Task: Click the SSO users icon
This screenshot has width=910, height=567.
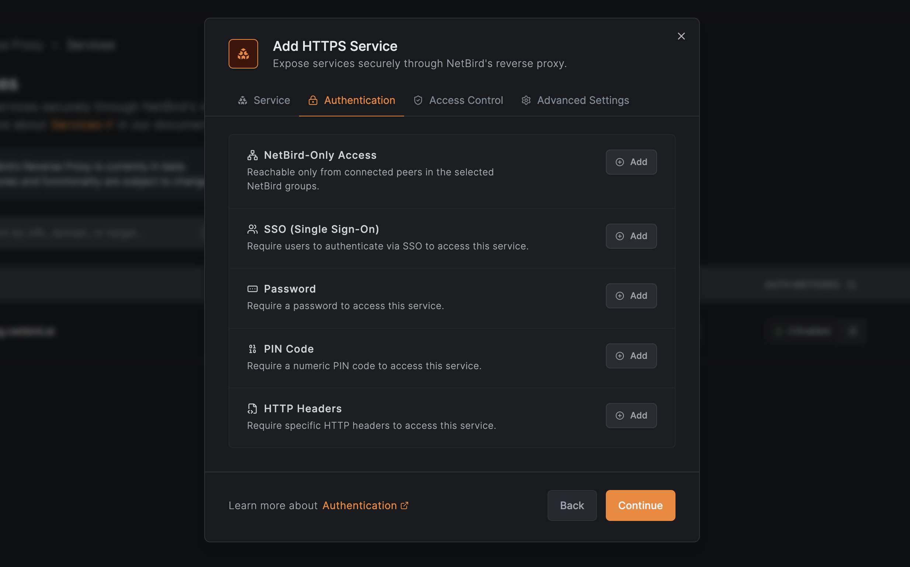Action: [253, 229]
